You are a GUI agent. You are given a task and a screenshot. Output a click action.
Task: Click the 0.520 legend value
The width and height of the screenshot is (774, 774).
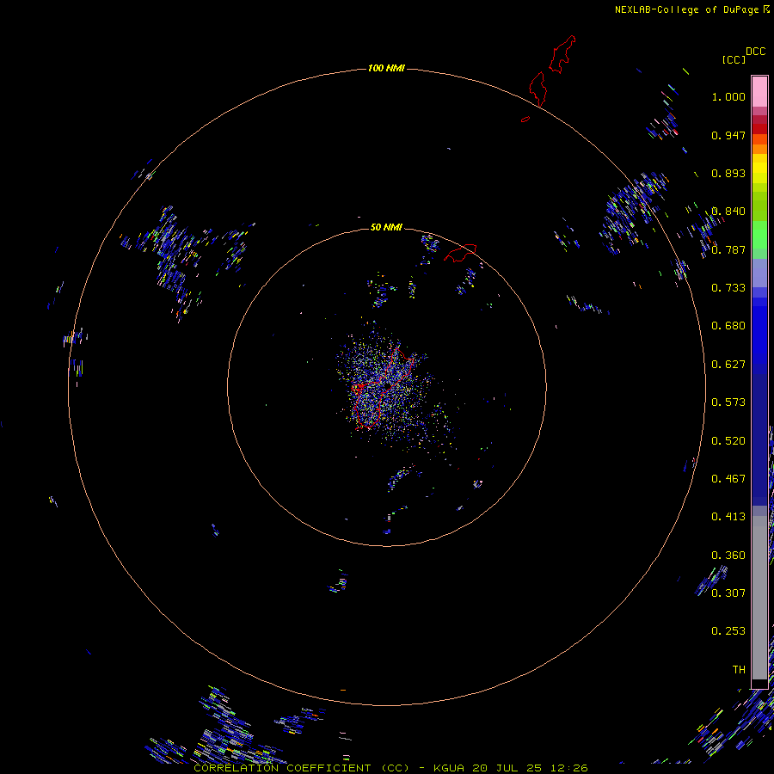tap(728, 441)
